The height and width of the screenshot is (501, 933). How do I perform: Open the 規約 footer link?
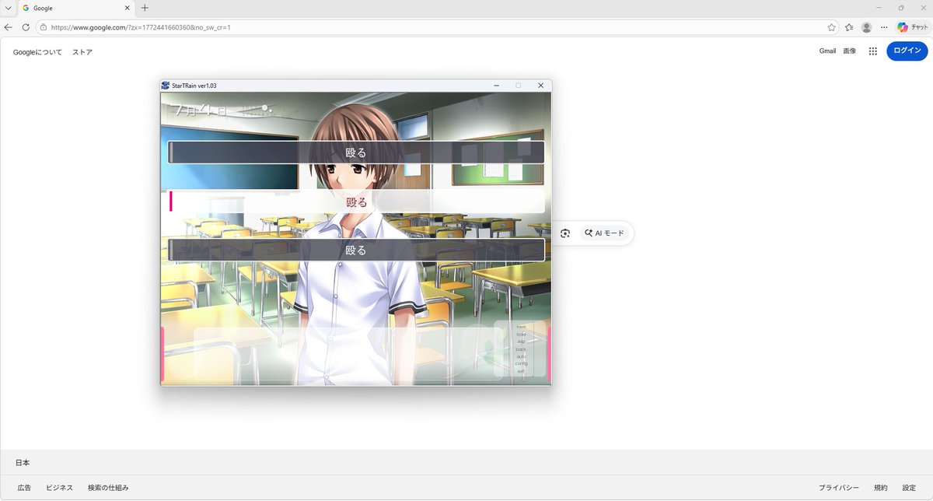click(881, 488)
